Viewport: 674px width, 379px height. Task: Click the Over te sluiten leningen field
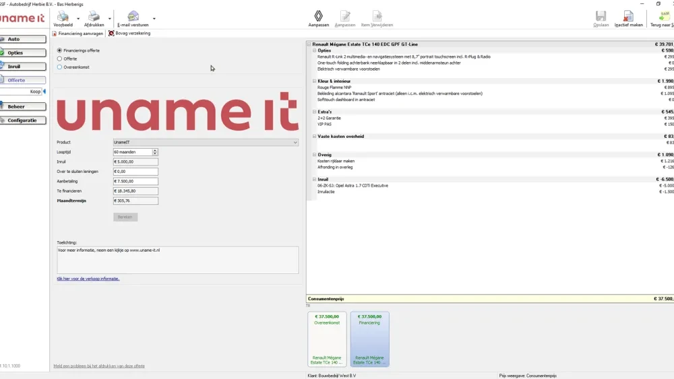pyautogui.click(x=135, y=171)
